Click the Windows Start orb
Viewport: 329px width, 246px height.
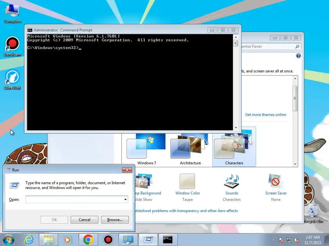(x=9, y=240)
